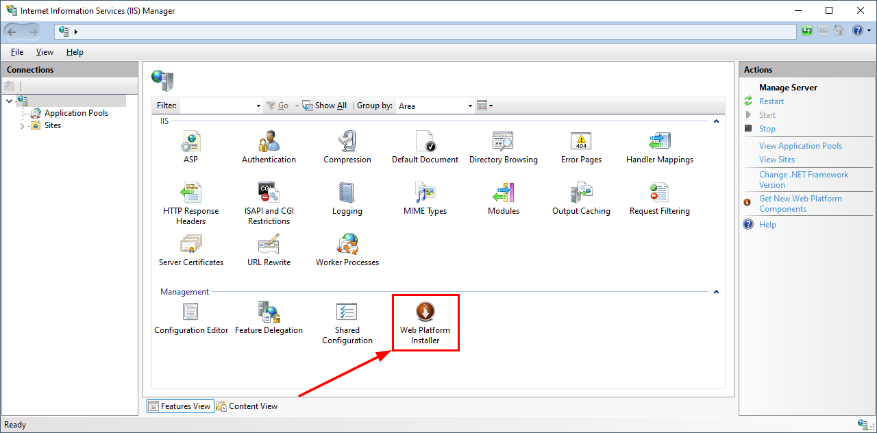Viewport: 877px width, 433px height.
Task: Open Shared Configuration
Action: coord(347,323)
